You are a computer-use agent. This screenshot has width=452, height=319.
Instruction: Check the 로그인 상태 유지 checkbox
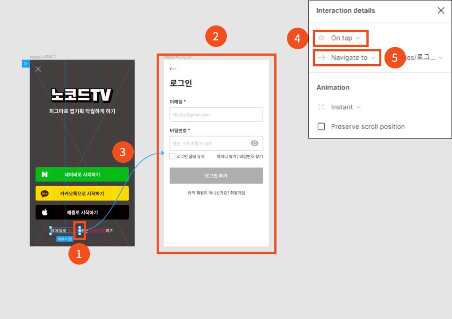coord(172,157)
